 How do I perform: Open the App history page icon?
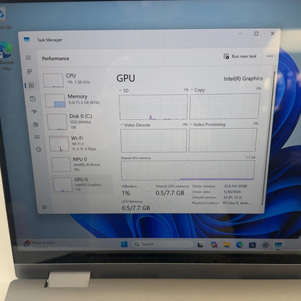click(33, 98)
